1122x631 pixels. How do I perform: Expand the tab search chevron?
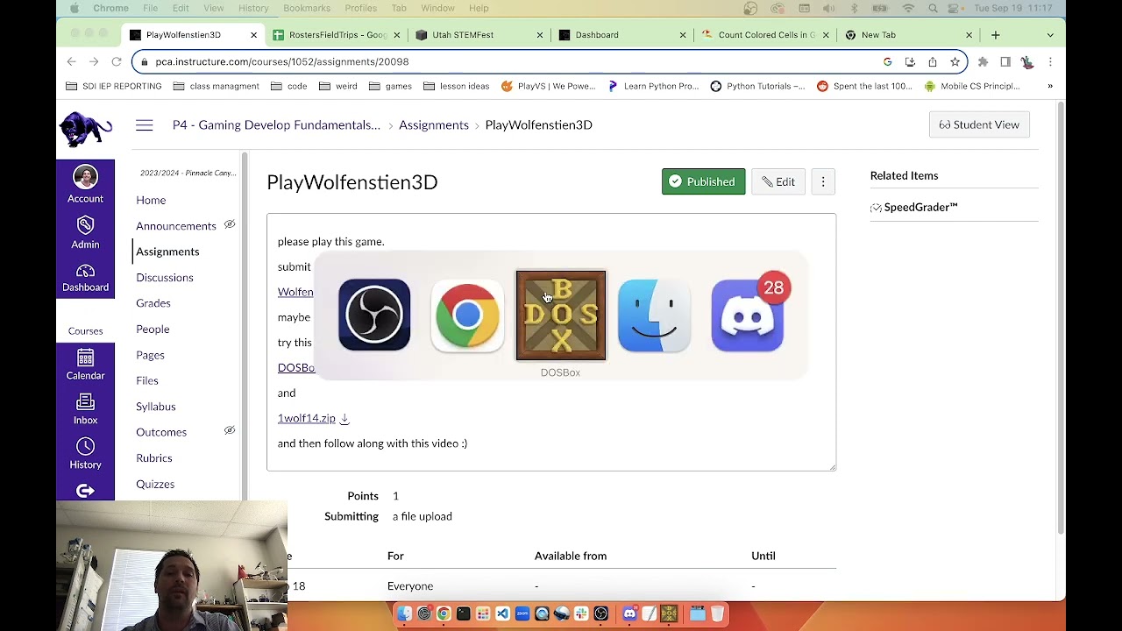1050,35
